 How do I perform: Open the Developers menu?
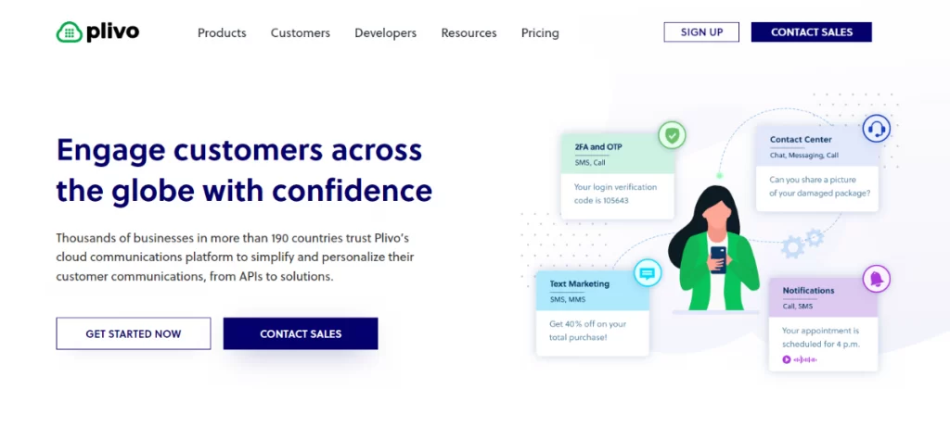385,32
